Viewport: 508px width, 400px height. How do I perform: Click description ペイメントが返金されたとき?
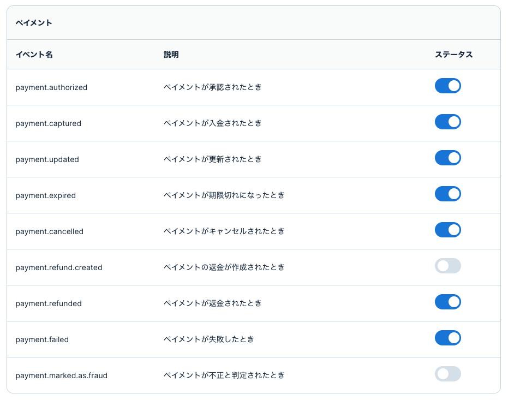pos(213,303)
